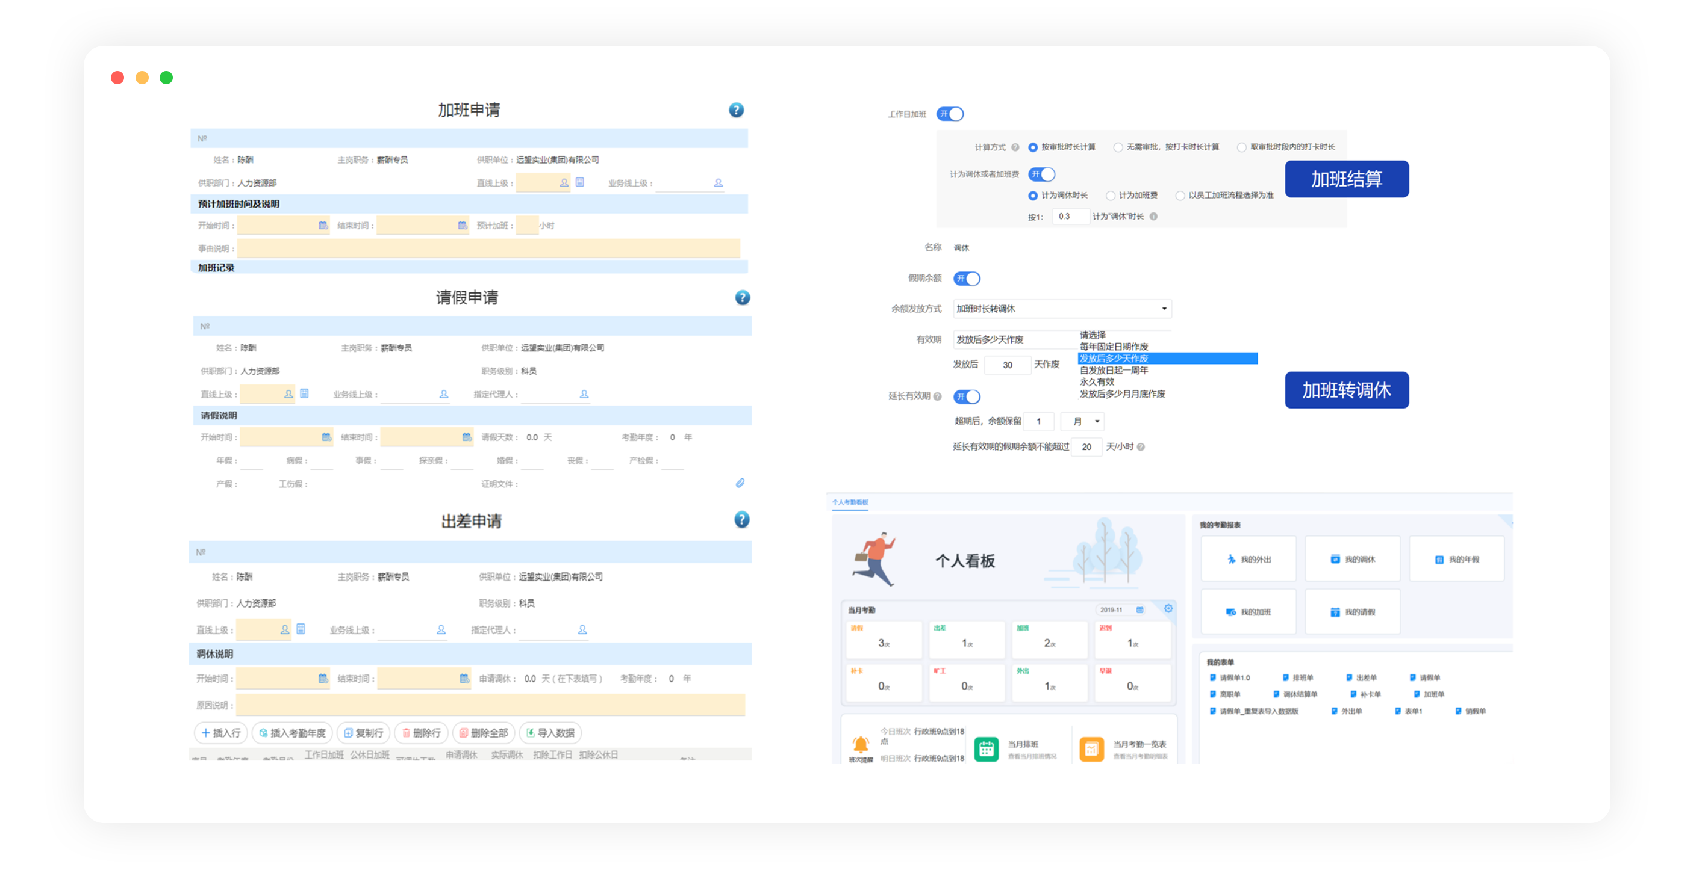Click bell icon for 班次提醒
The image size is (1696, 870).
pos(861,744)
